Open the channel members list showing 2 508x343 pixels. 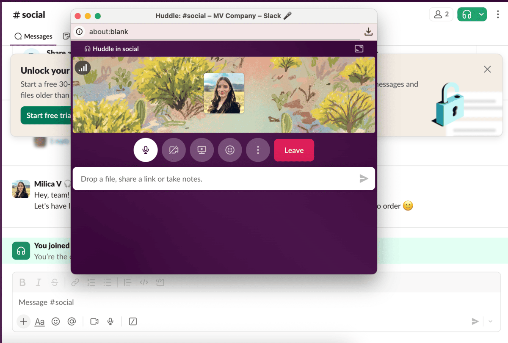pos(441,14)
